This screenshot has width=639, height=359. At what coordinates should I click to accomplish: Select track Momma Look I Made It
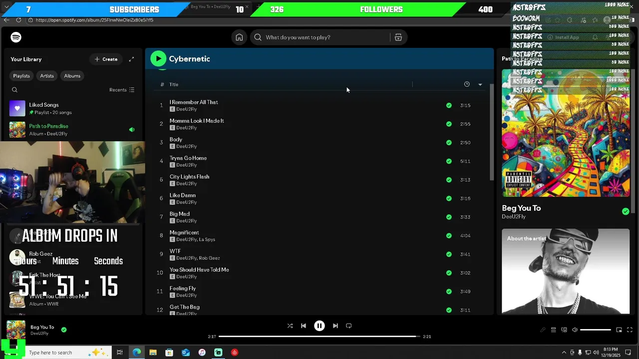point(197,121)
